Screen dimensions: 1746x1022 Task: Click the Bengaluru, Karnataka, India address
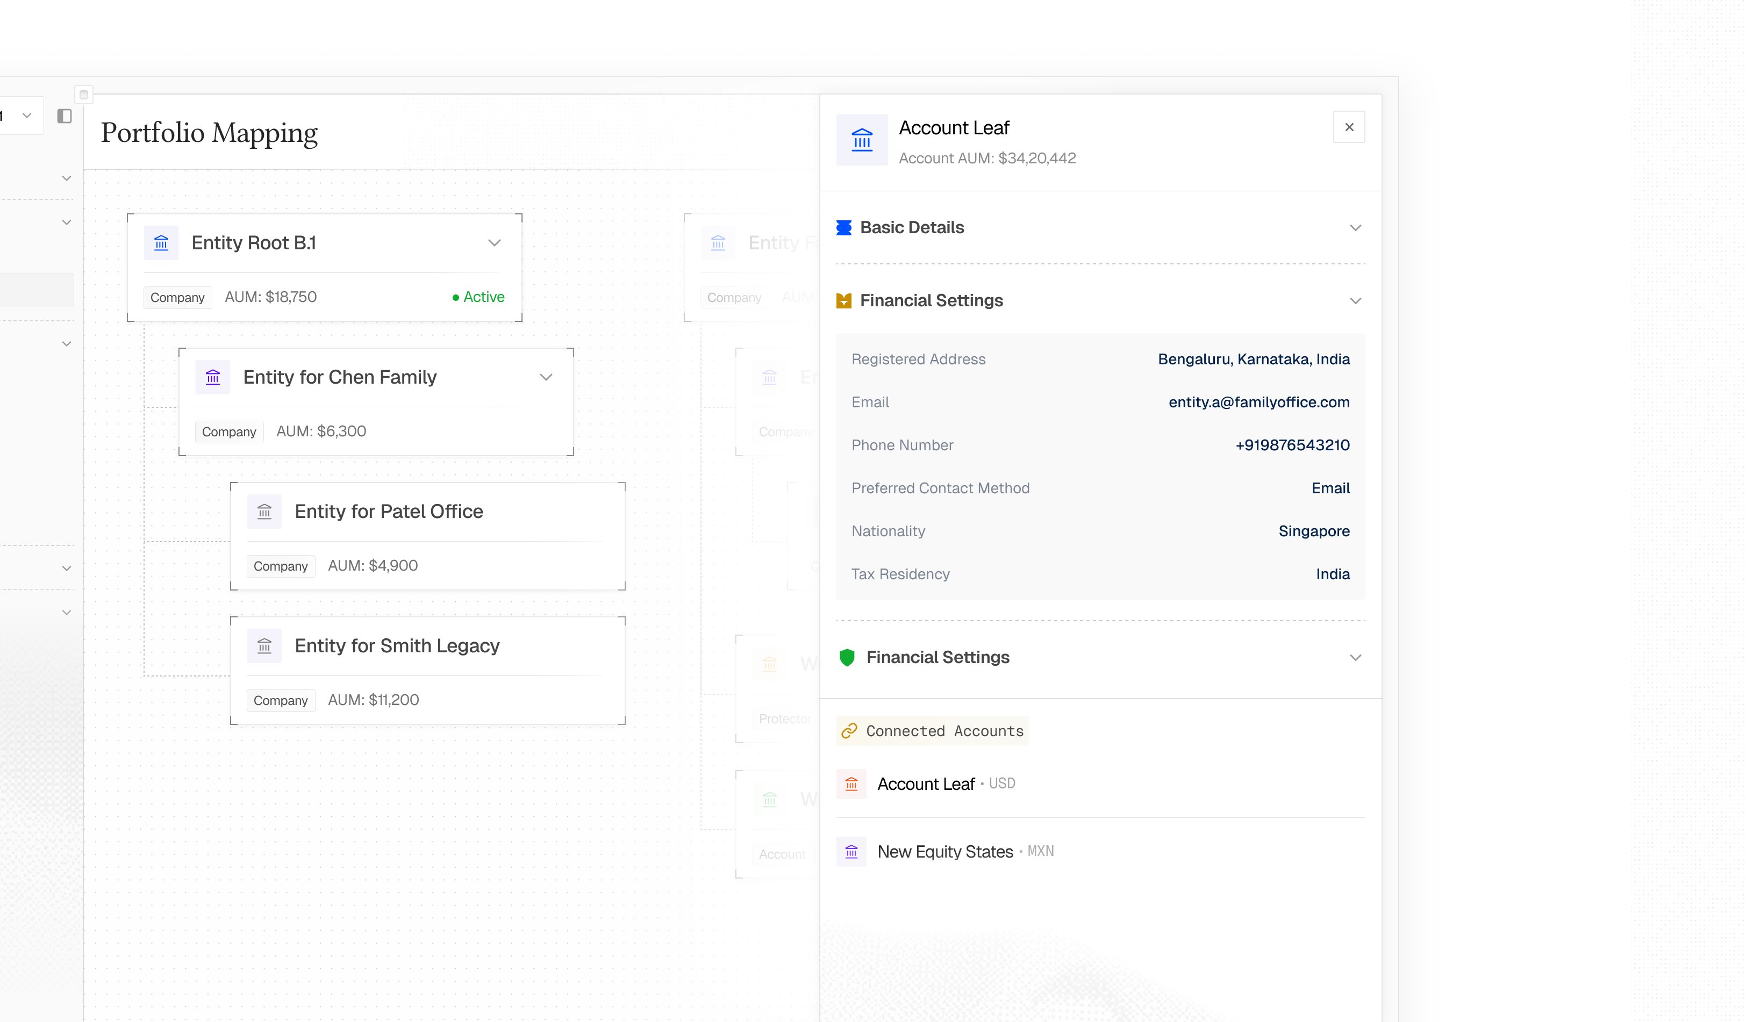(1254, 359)
